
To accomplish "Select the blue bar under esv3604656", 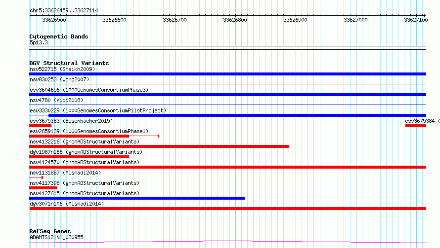I will point(227,95).
